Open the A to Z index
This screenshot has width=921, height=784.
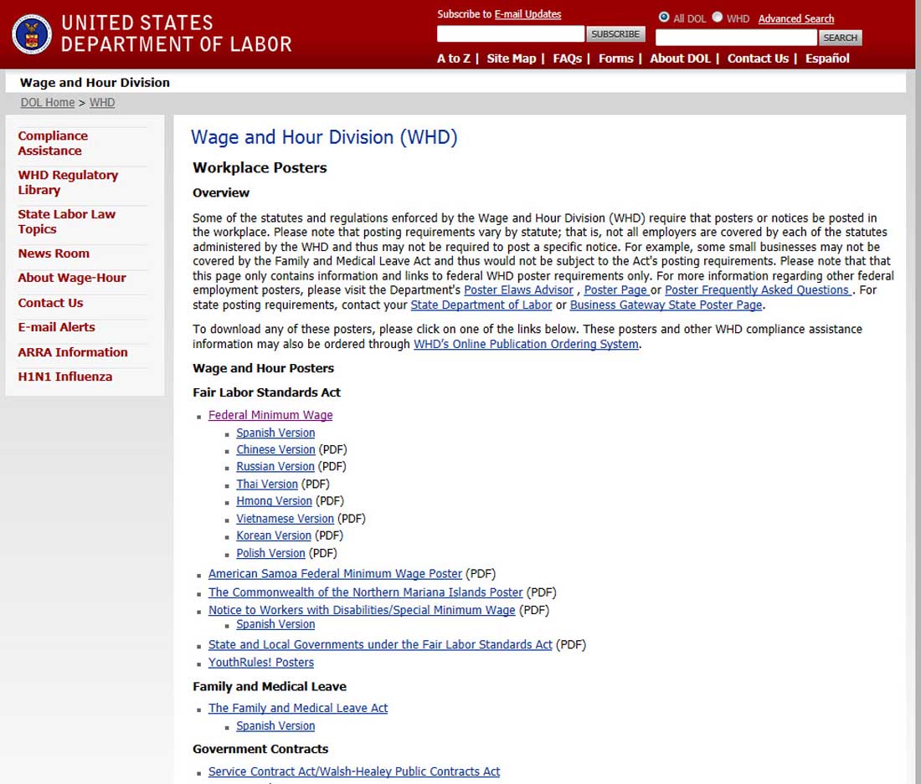tap(454, 59)
